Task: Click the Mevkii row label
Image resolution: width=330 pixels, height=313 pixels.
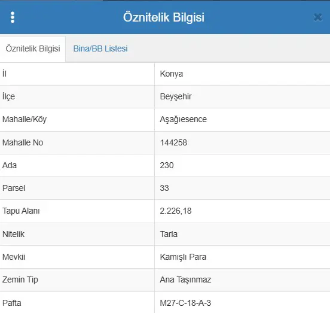Action: [14, 257]
